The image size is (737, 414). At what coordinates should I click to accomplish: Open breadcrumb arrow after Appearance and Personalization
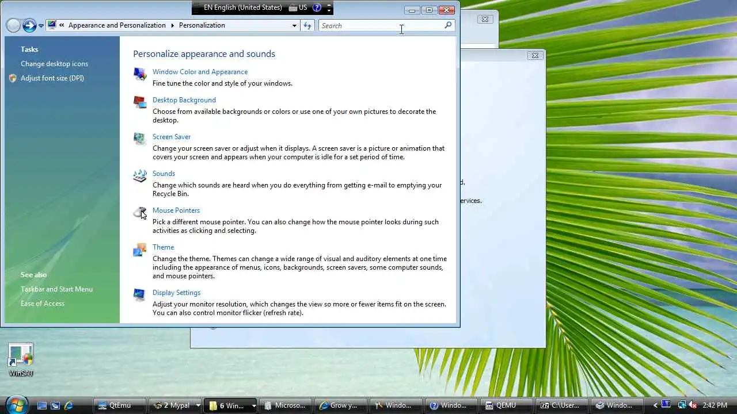click(172, 25)
